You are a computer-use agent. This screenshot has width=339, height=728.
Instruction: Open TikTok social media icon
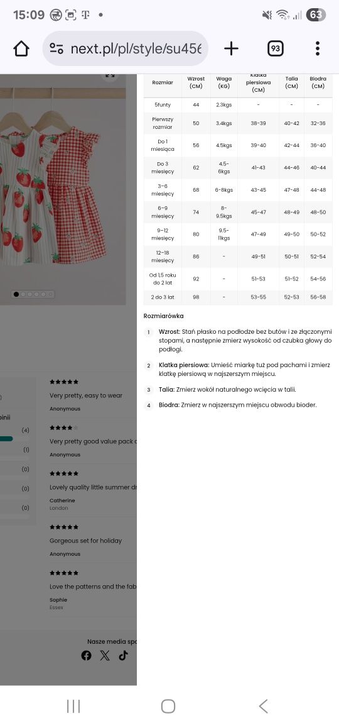(x=123, y=655)
